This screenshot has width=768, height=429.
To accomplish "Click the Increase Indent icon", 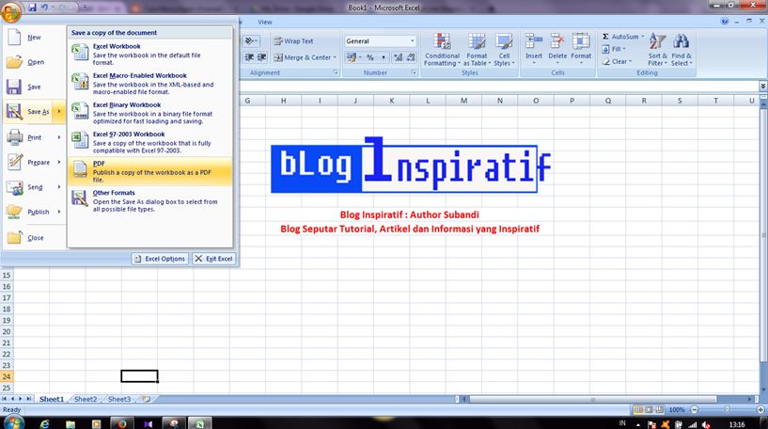I will point(262,57).
